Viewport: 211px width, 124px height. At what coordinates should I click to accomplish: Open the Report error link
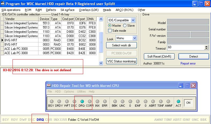pos(188,63)
